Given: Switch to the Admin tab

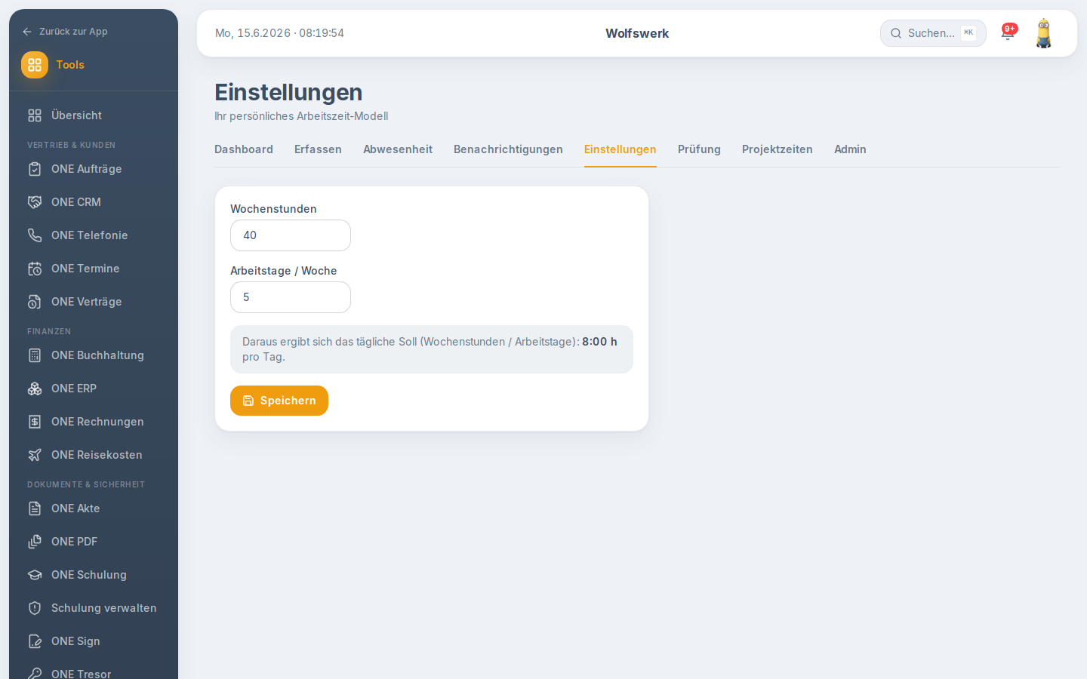Looking at the screenshot, I should pos(850,149).
